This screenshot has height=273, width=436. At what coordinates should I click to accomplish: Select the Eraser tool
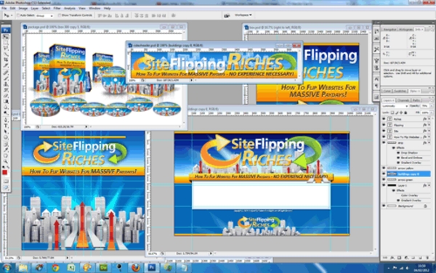6,96
